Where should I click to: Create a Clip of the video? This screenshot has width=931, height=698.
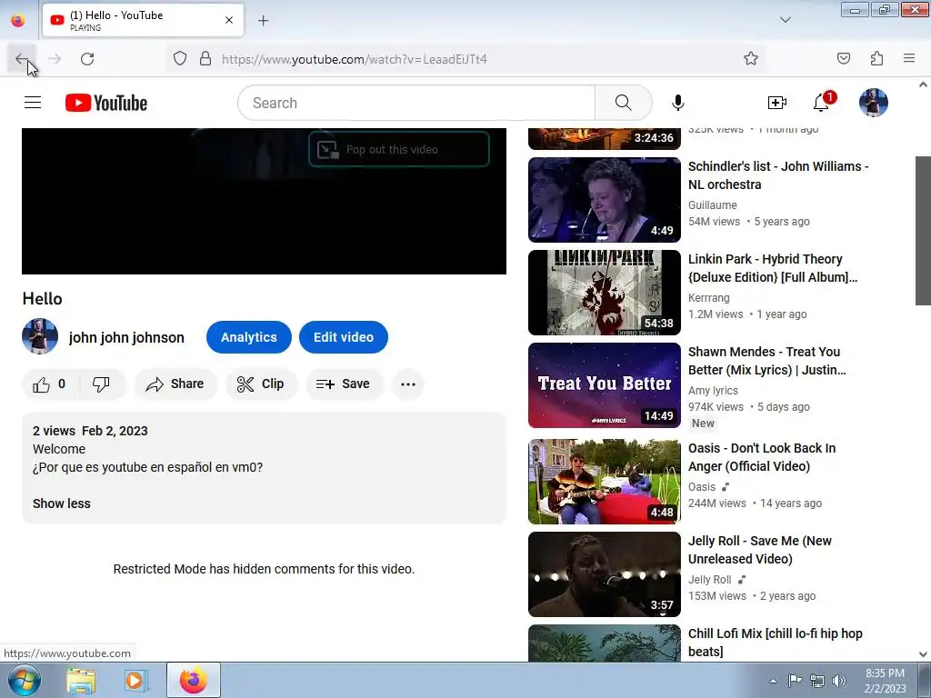coord(261,384)
